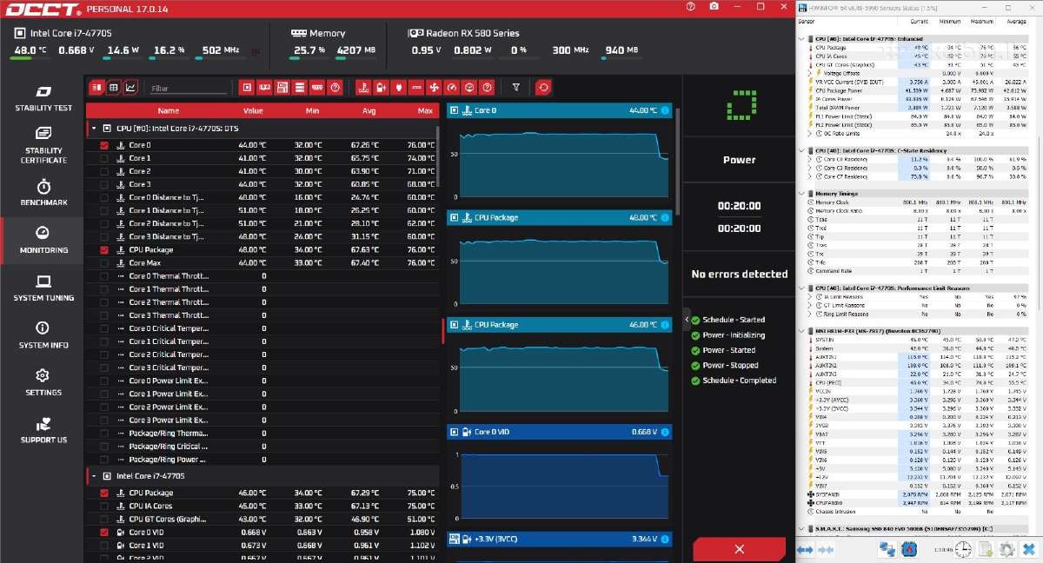Toggle temperature readings filter icon
This screenshot has height=563, width=1043.
[363, 87]
